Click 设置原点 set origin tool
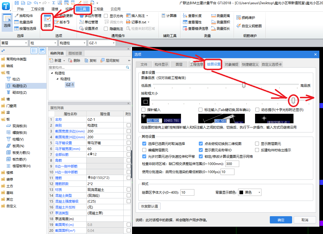The height and width of the screenshot is (234, 323). pos(89,28)
